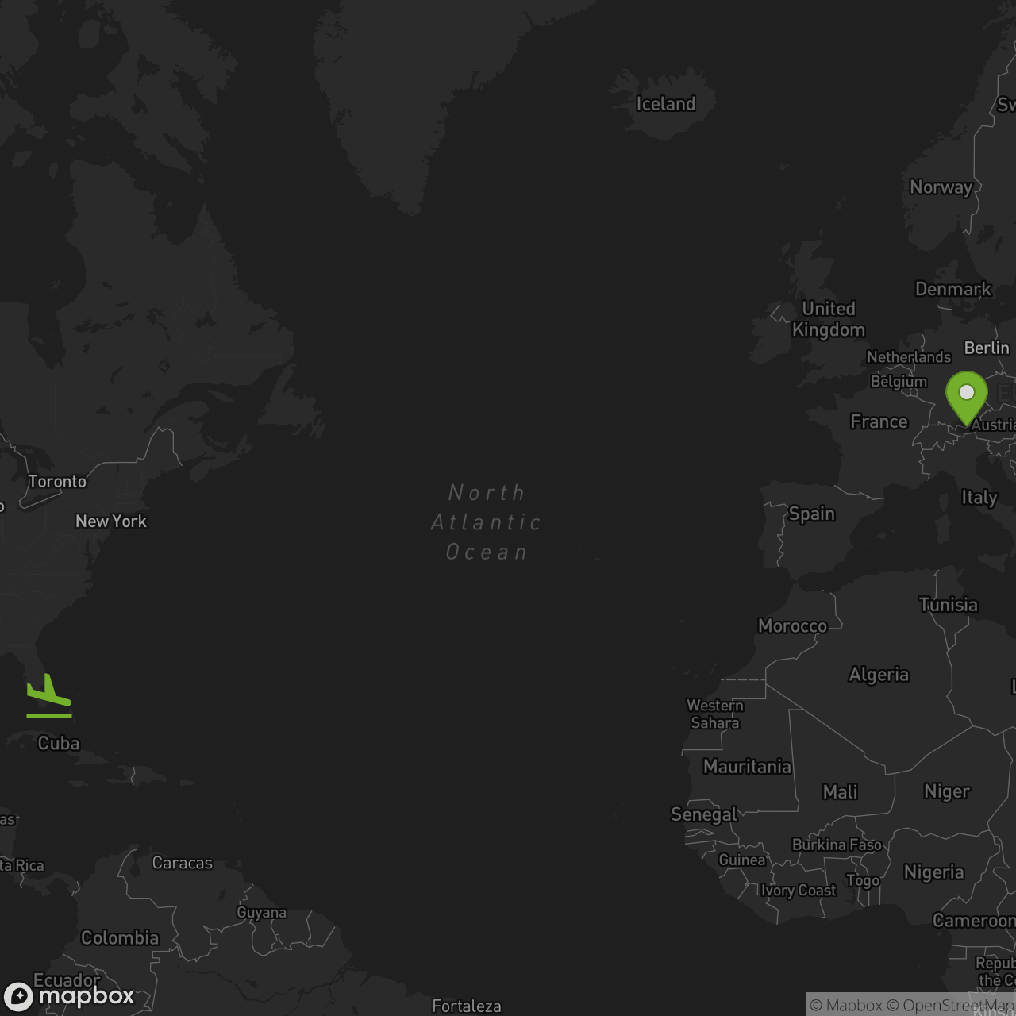
Task: Click the United Kingdom map label
Action: (829, 319)
